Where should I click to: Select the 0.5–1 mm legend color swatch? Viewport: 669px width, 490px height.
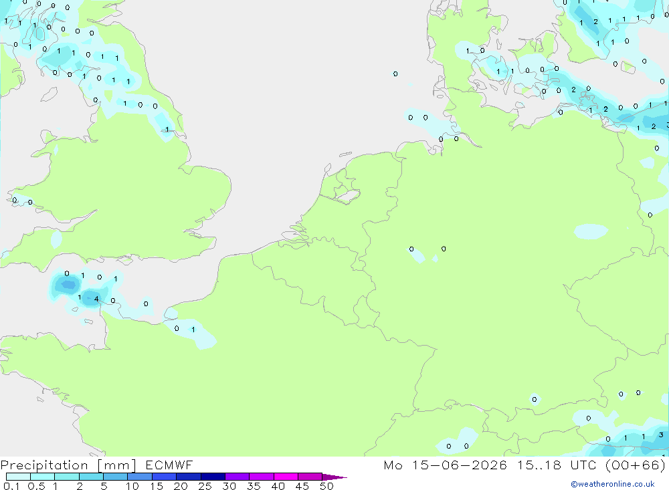[43, 477]
